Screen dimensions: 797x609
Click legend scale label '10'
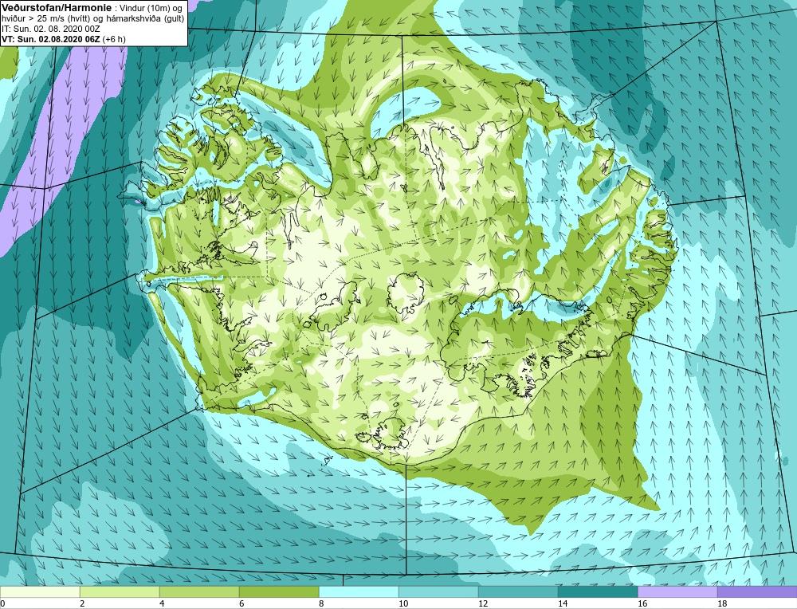pos(403,603)
